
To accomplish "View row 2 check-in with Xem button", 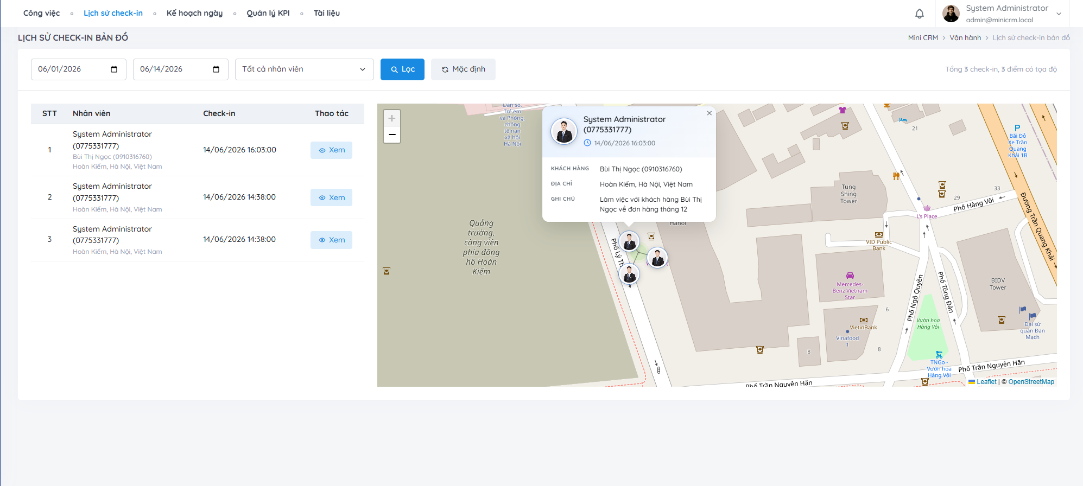I will pyautogui.click(x=331, y=197).
